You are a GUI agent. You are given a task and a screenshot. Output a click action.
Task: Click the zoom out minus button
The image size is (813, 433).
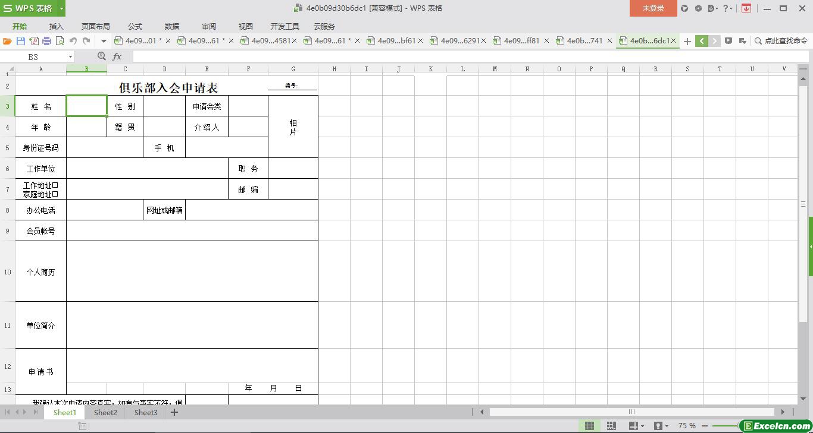705,426
